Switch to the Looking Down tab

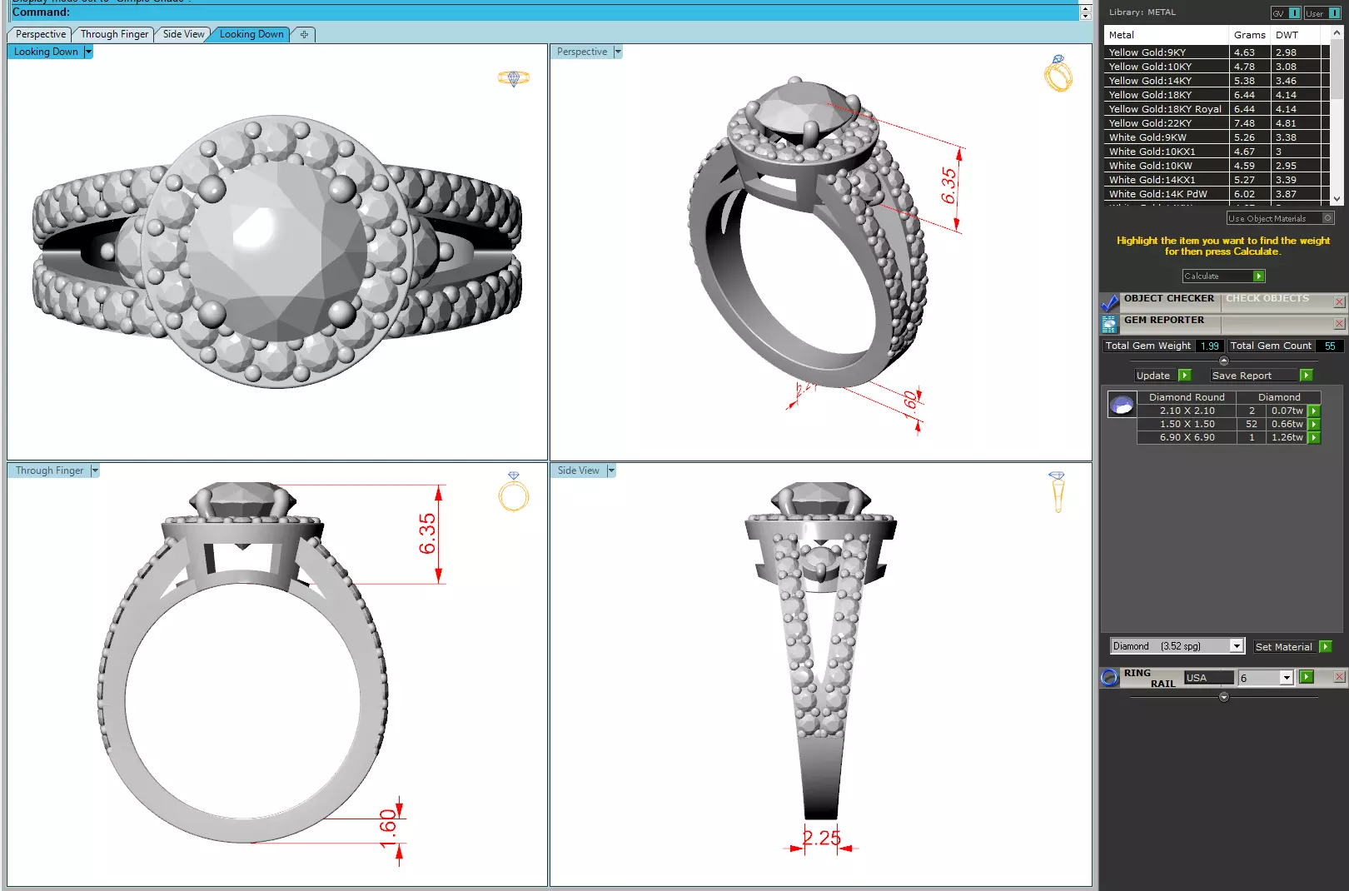click(x=251, y=34)
